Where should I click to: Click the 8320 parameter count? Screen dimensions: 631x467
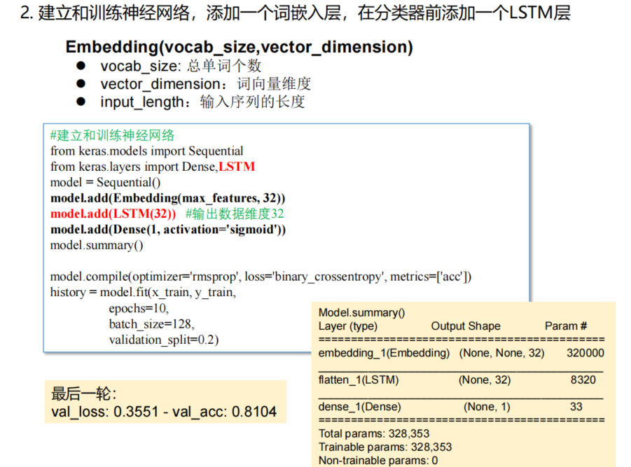583,379
